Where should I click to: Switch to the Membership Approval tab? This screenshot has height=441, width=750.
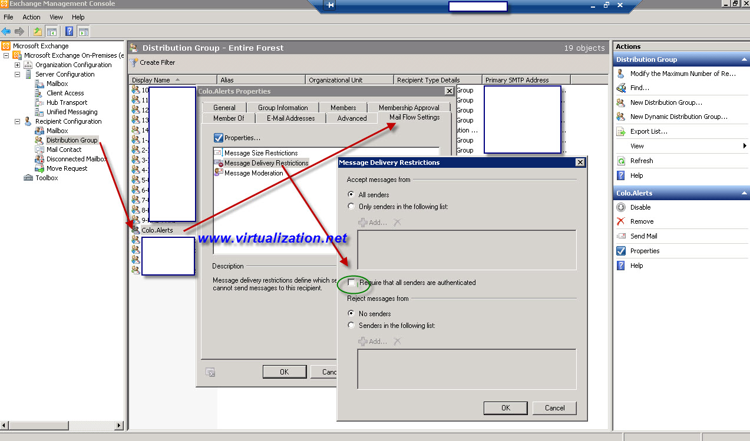click(410, 107)
